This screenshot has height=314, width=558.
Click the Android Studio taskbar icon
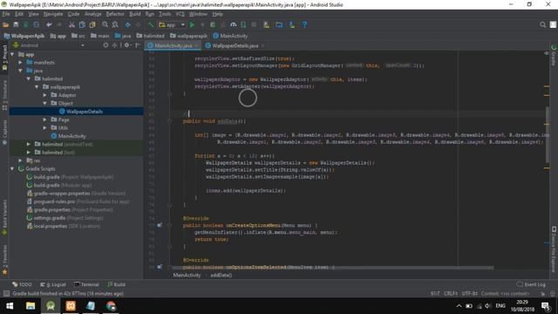pos(51,306)
